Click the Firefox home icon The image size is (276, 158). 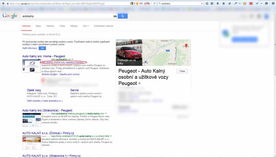pyautogui.click(x=223, y=3)
